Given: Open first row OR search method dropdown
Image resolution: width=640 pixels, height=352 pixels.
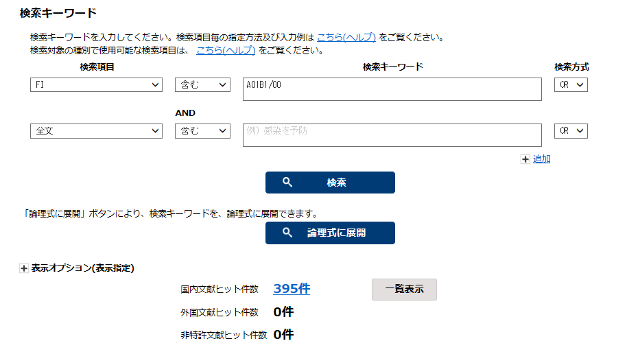Looking at the screenshot, I should [x=571, y=85].
